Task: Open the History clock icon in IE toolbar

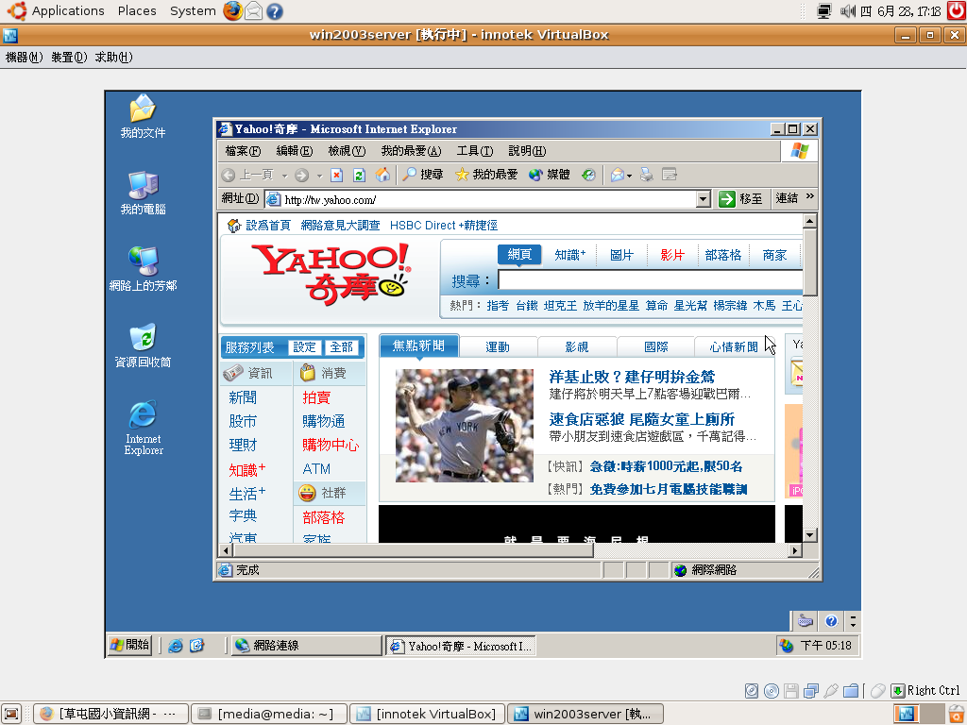Action: click(588, 175)
